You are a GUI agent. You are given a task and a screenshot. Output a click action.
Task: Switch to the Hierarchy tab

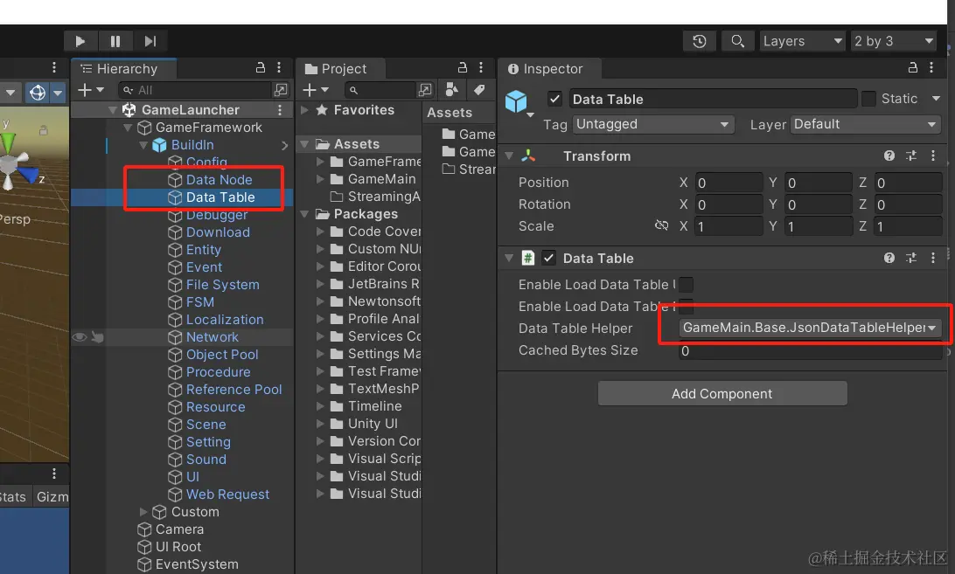click(x=123, y=69)
